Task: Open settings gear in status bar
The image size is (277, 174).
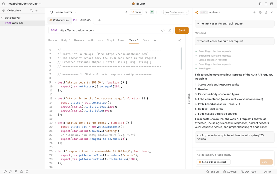Action: coord(5,171)
